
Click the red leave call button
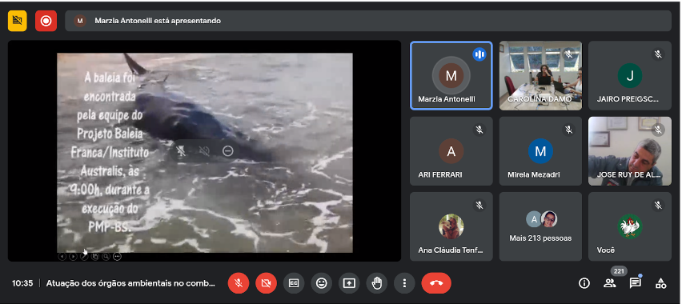click(436, 283)
